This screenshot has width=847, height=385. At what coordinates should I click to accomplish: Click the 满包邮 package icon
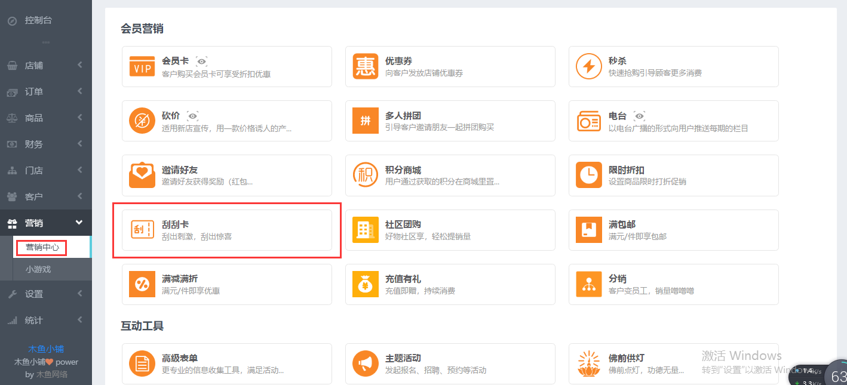589,230
